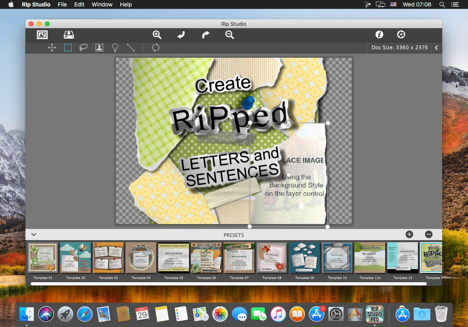The width and height of the screenshot is (468, 327).
Task: Collapse the Presets panel chevron
Action: [x=34, y=235]
